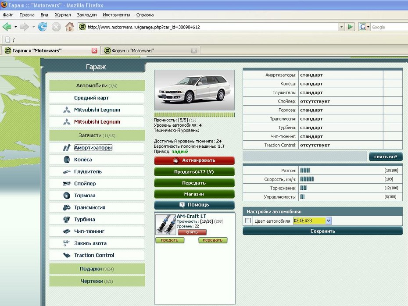Click the small продать button under AM-Craft LT

(170, 240)
